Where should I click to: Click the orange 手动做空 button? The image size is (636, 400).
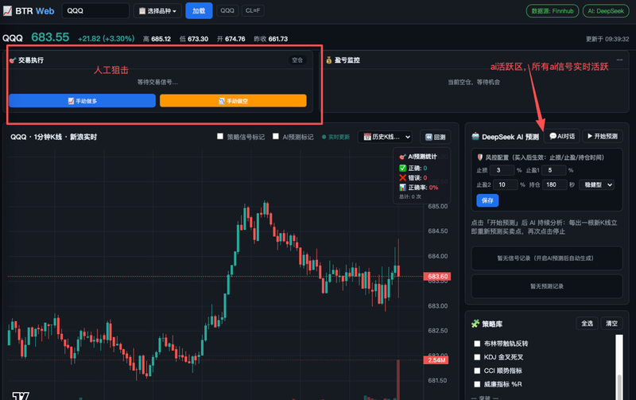[x=233, y=101]
